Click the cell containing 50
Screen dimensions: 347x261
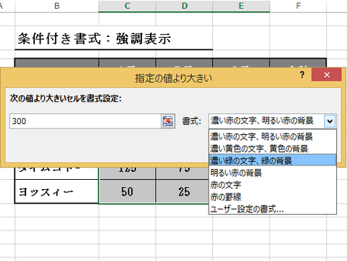[127, 191]
